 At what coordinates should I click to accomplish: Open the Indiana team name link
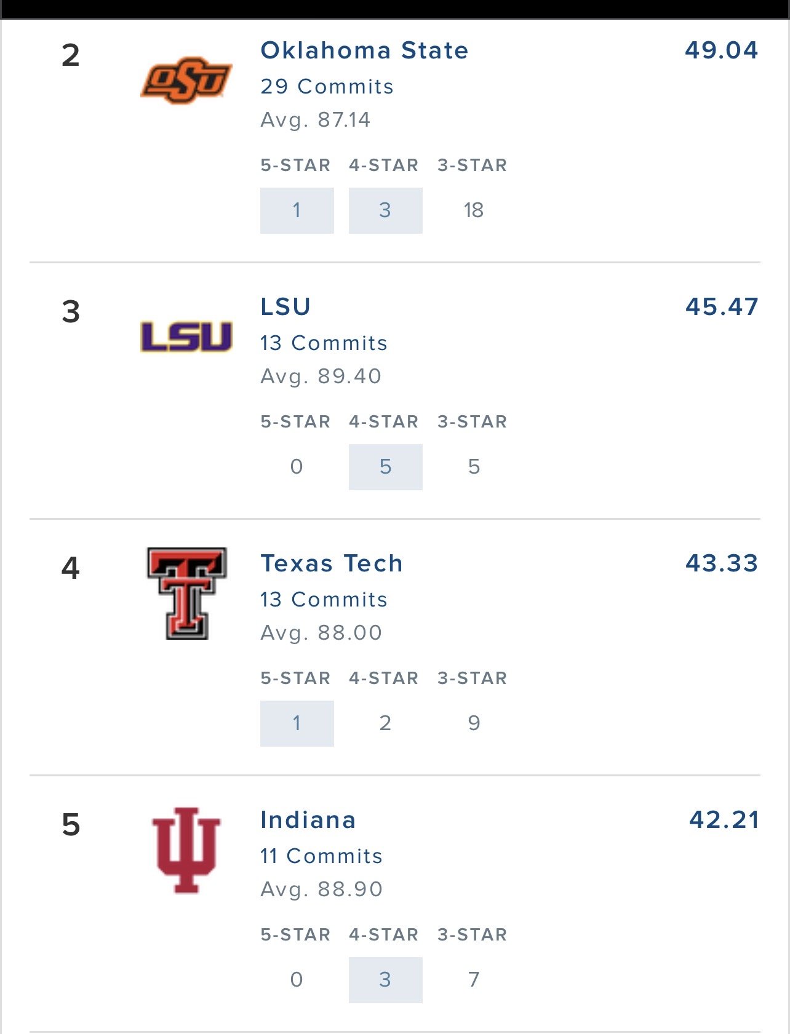308,820
